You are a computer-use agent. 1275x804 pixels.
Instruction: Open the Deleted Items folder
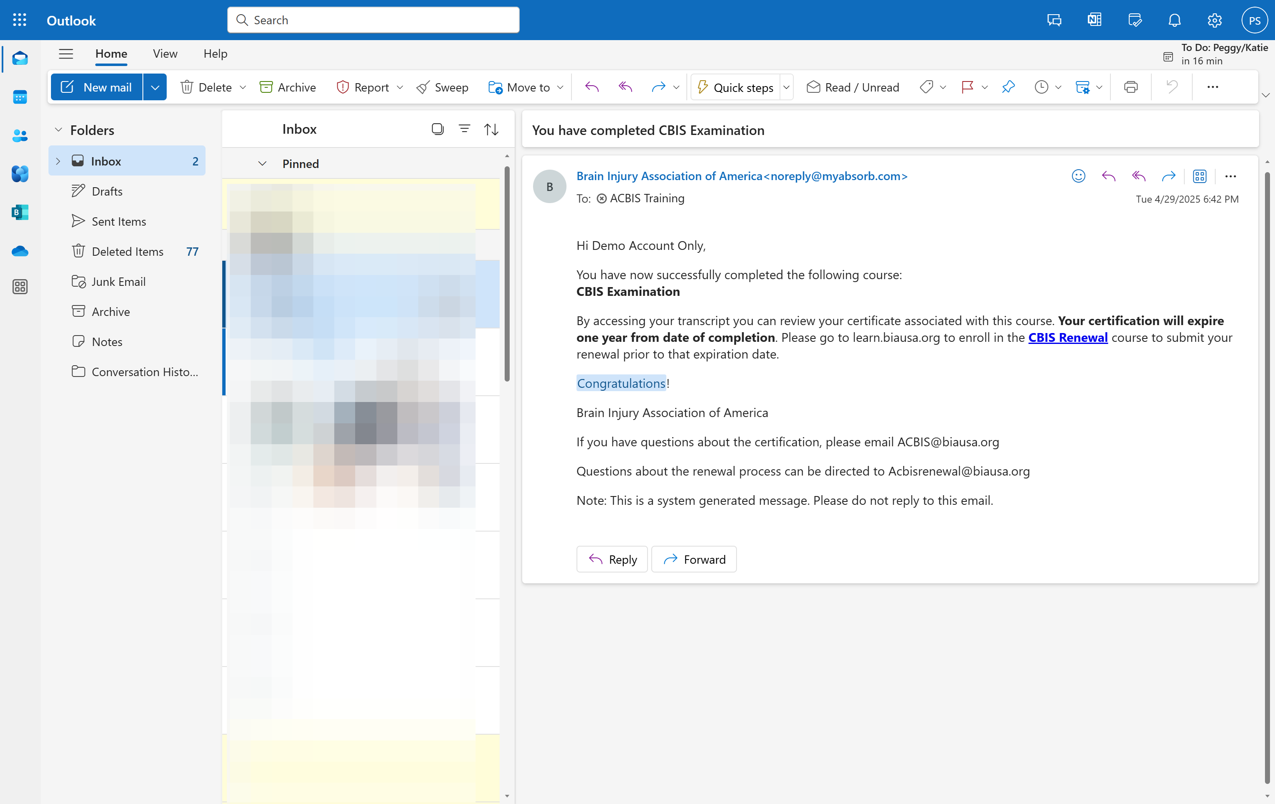[127, 251]
